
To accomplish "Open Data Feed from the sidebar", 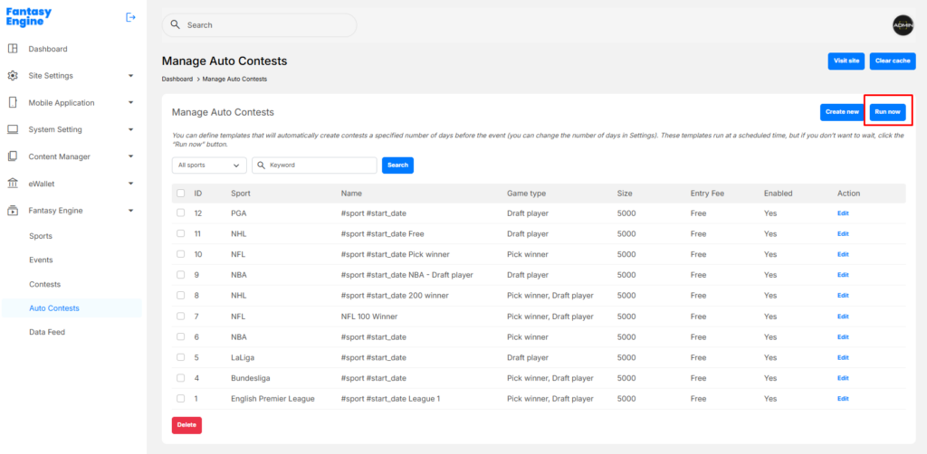I will [x=47, y=332].
